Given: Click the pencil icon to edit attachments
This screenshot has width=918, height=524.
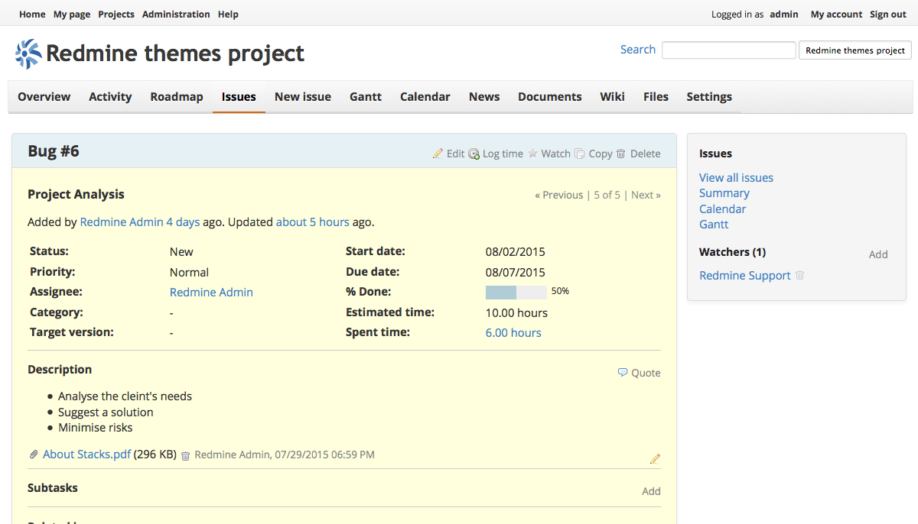Looking at the screenshot, I should pos(655,459).
